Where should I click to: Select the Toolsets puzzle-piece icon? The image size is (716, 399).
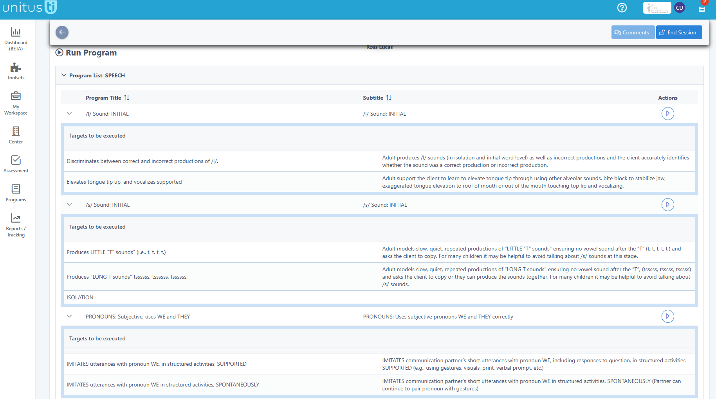click(16, 70)
